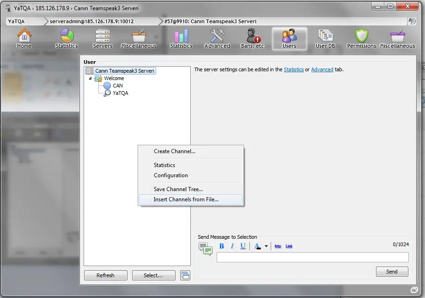The width and height of the screenshot is (425, 298).
Task: Open the Advanced server settings section
Action: point(217,38)
